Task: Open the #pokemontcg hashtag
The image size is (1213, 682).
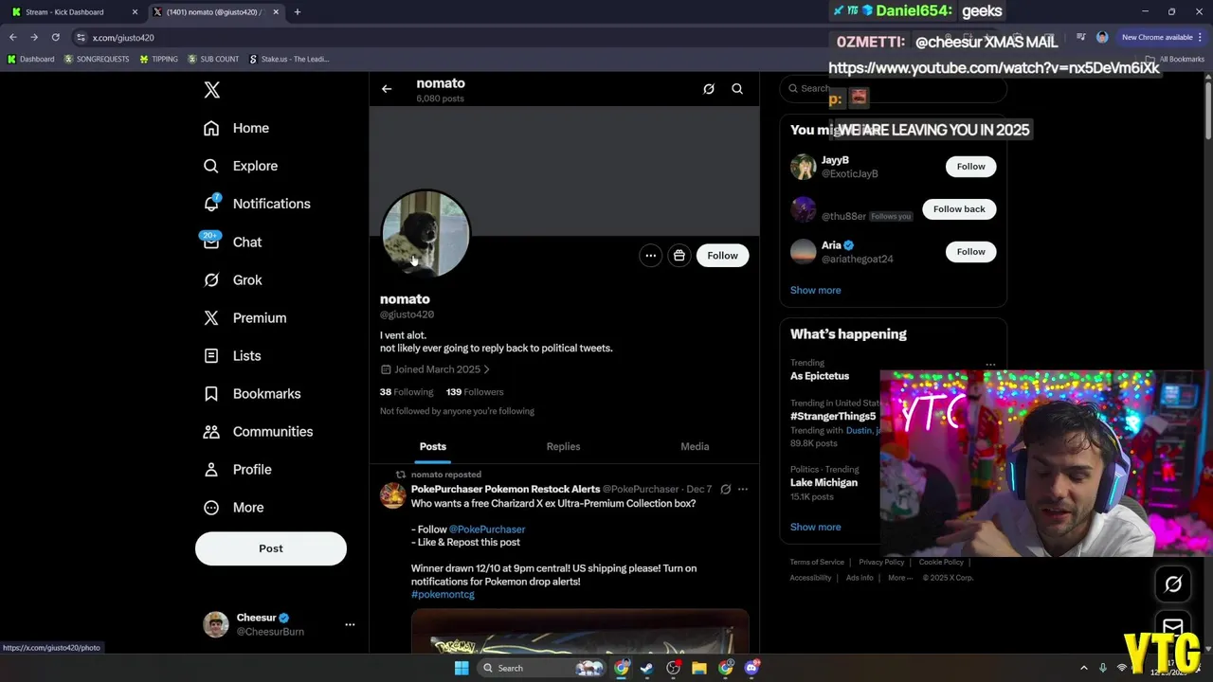Action: [x=443, y=594]
